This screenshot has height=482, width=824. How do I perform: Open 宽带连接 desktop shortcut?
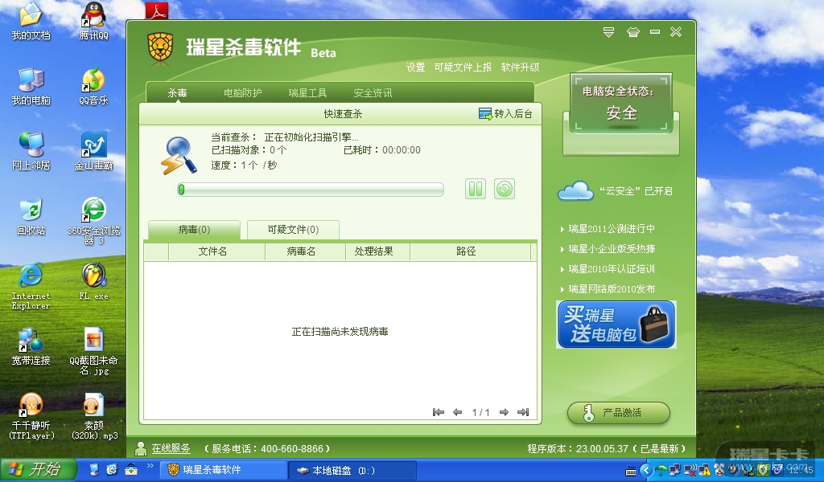pyautogui.click(x=31, y=346)
